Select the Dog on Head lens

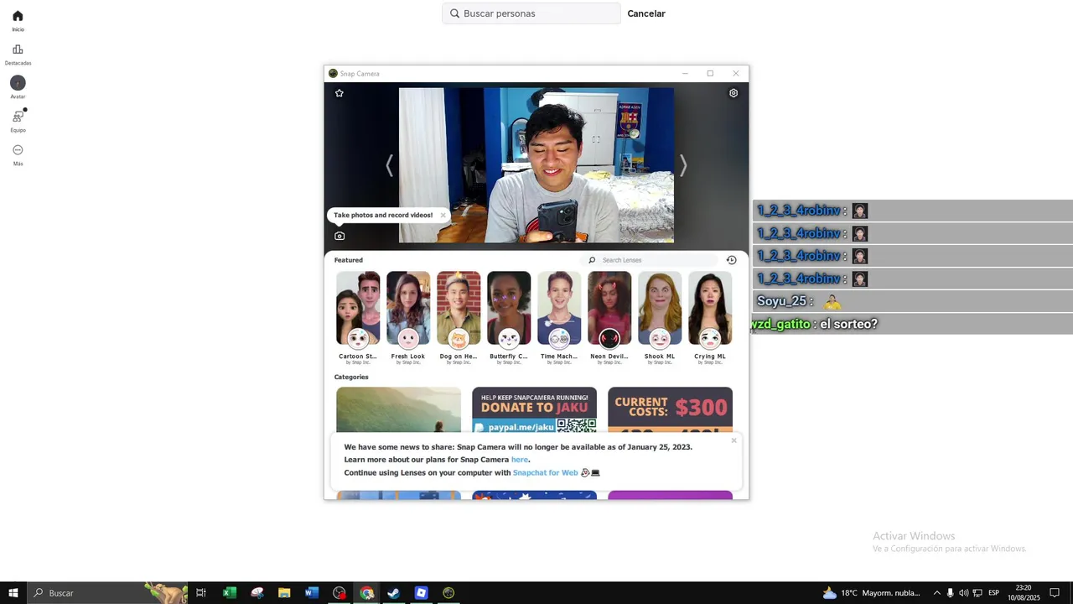[459, 317]
